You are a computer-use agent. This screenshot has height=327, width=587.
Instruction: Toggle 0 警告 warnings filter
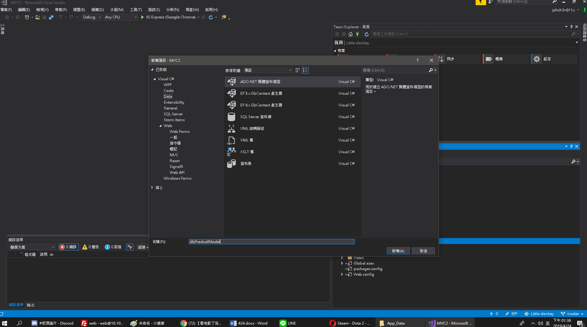[x=91, y=247]
